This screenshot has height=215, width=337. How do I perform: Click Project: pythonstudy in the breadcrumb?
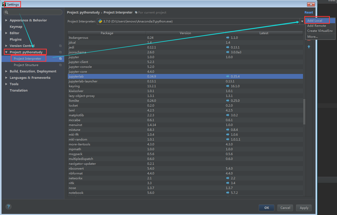coord(83,12)
